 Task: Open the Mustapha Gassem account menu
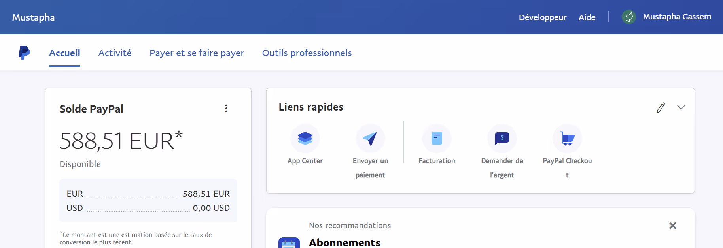click(x=677, y=17)
